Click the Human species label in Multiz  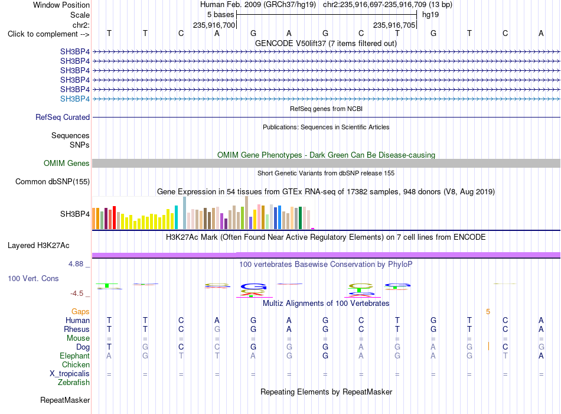click(x=77, y=320)
